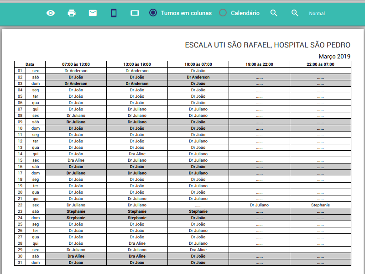Click the 'Data' column header
This screenshot has width=365, height=274.
click(30, 64)
